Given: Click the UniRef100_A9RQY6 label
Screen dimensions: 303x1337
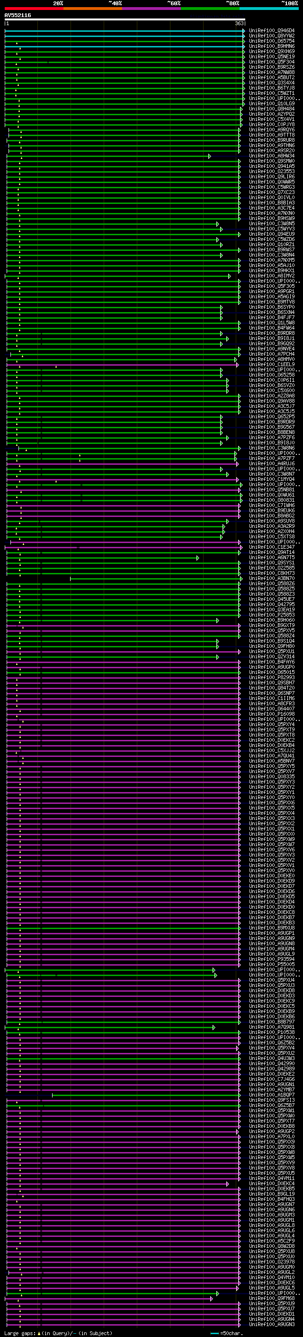Looking at the screenshot, I should (x=272, y=130).
